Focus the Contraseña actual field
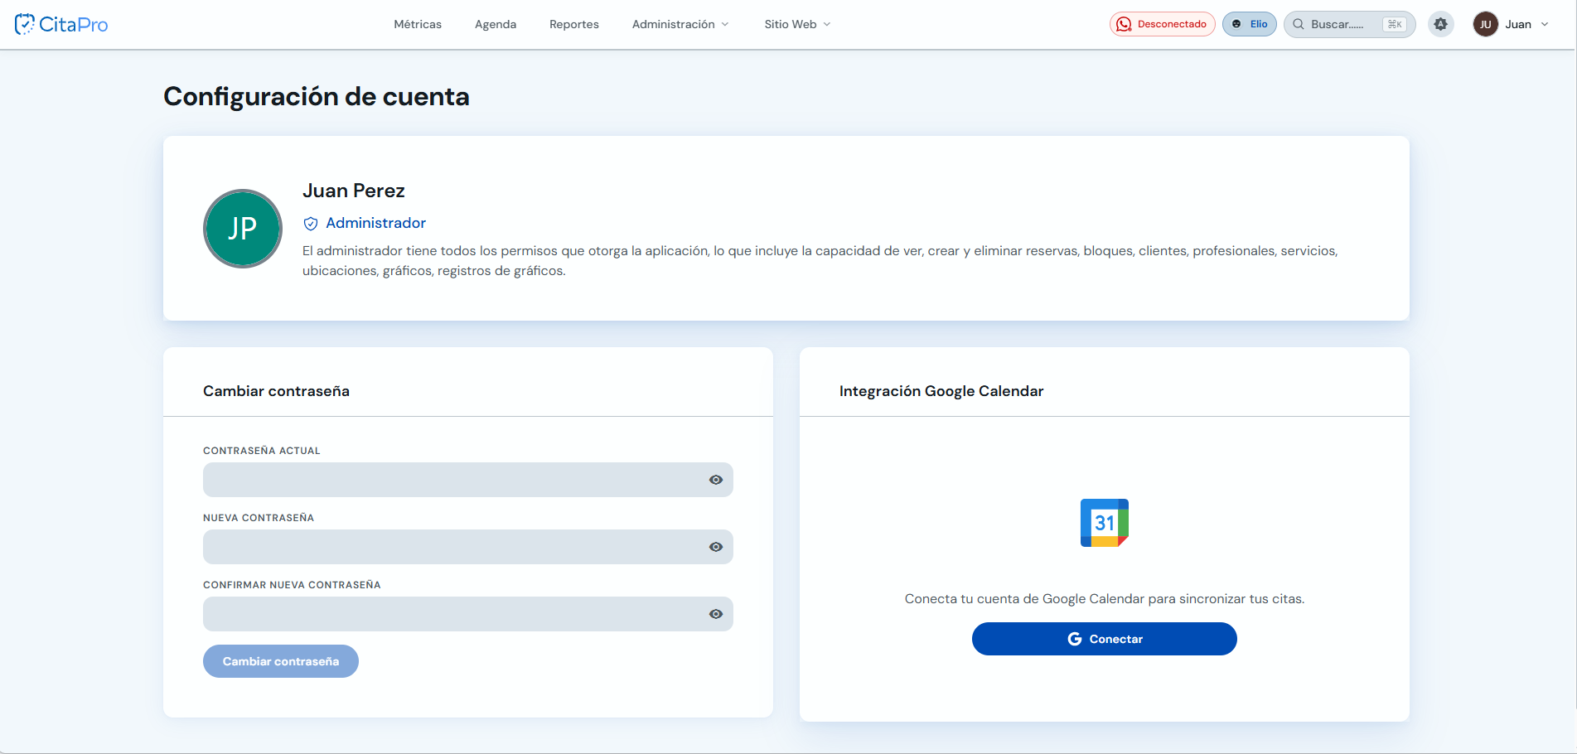 [x=468, y=480]
